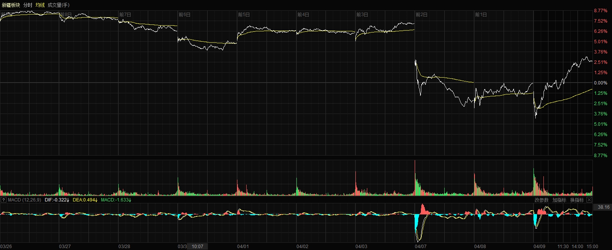Close the MACD indicator panel

(x=589, y=200)
